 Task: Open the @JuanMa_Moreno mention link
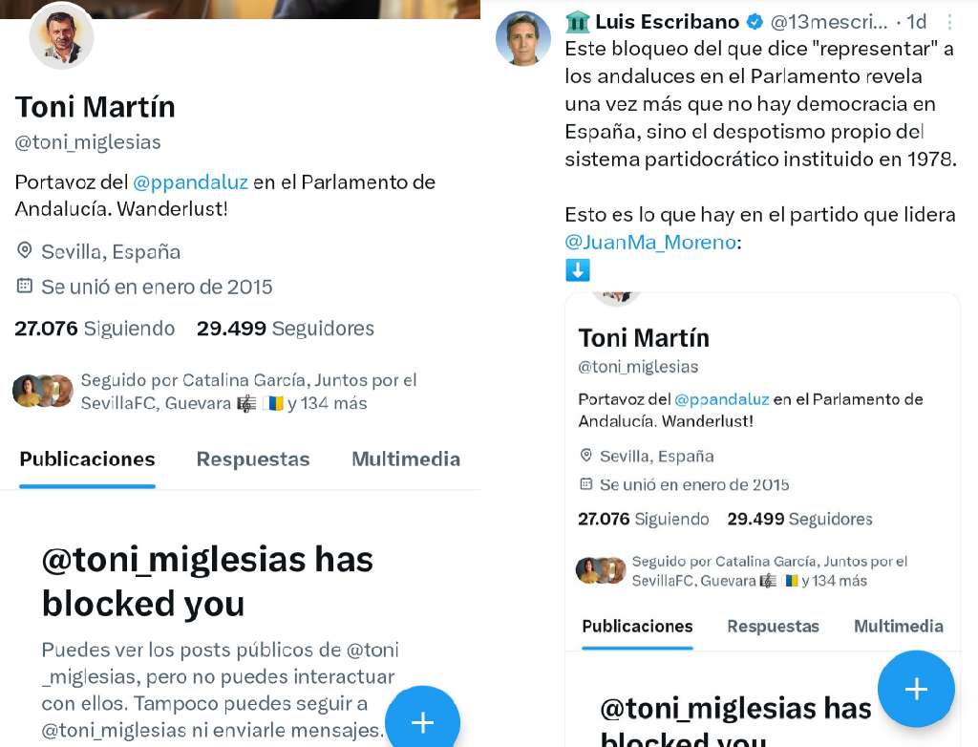pos(650,242)
